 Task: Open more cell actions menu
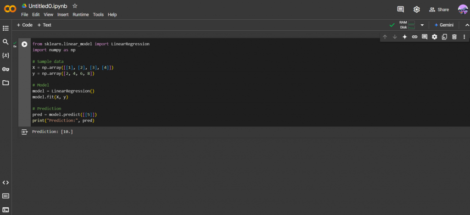click(x=464, y=37)
